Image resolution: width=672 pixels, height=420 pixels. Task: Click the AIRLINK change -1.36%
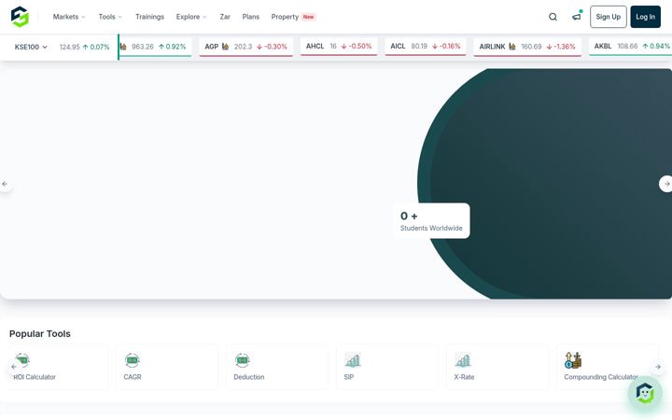(x=561, y=47)
